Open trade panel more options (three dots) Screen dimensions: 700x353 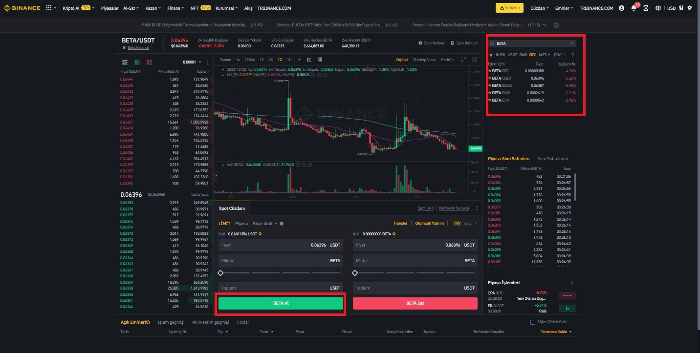[x=477, y=208]
